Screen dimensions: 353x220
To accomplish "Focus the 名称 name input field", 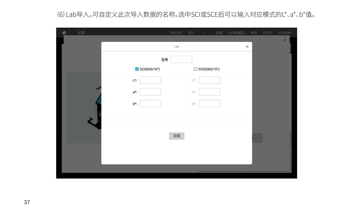I will (x=182, y=59).
